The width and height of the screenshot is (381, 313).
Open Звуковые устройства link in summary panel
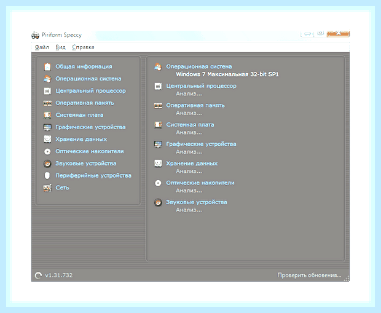point(197,202)
